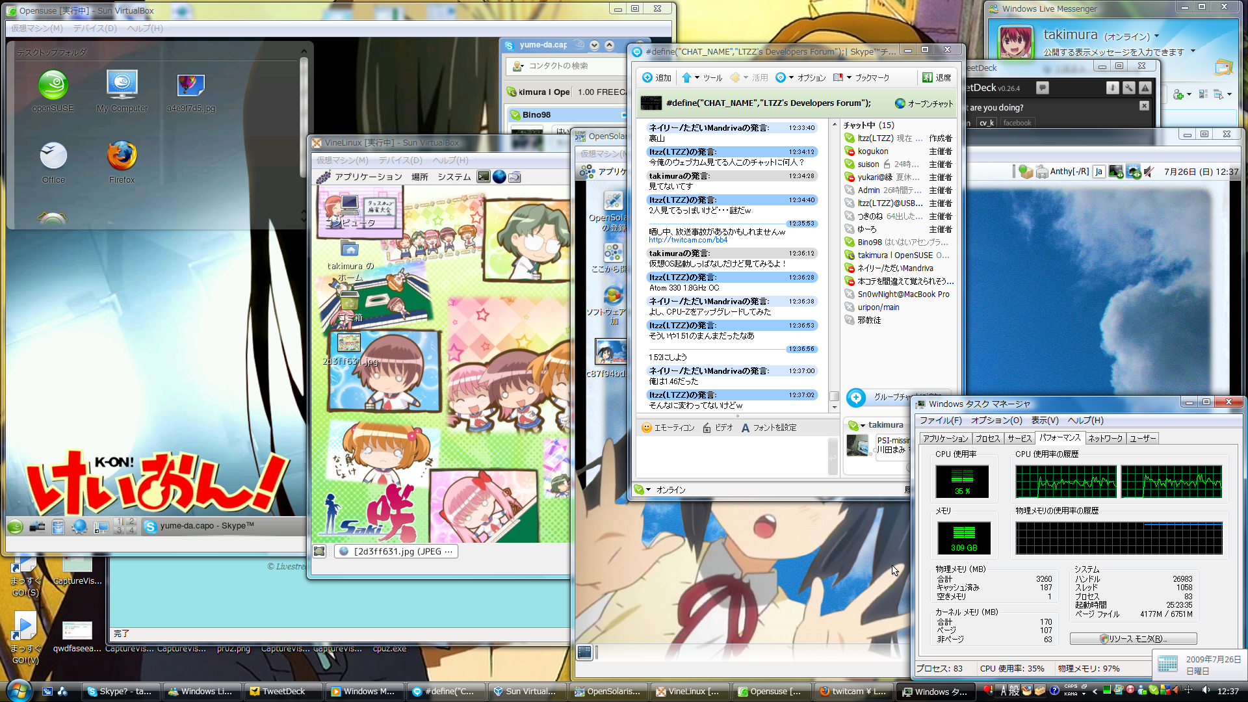The height and width of the screenshot is (702, 1248).
Task: Open the Firefox icon in Opensuse VM
Action: [x=122, y=163]
